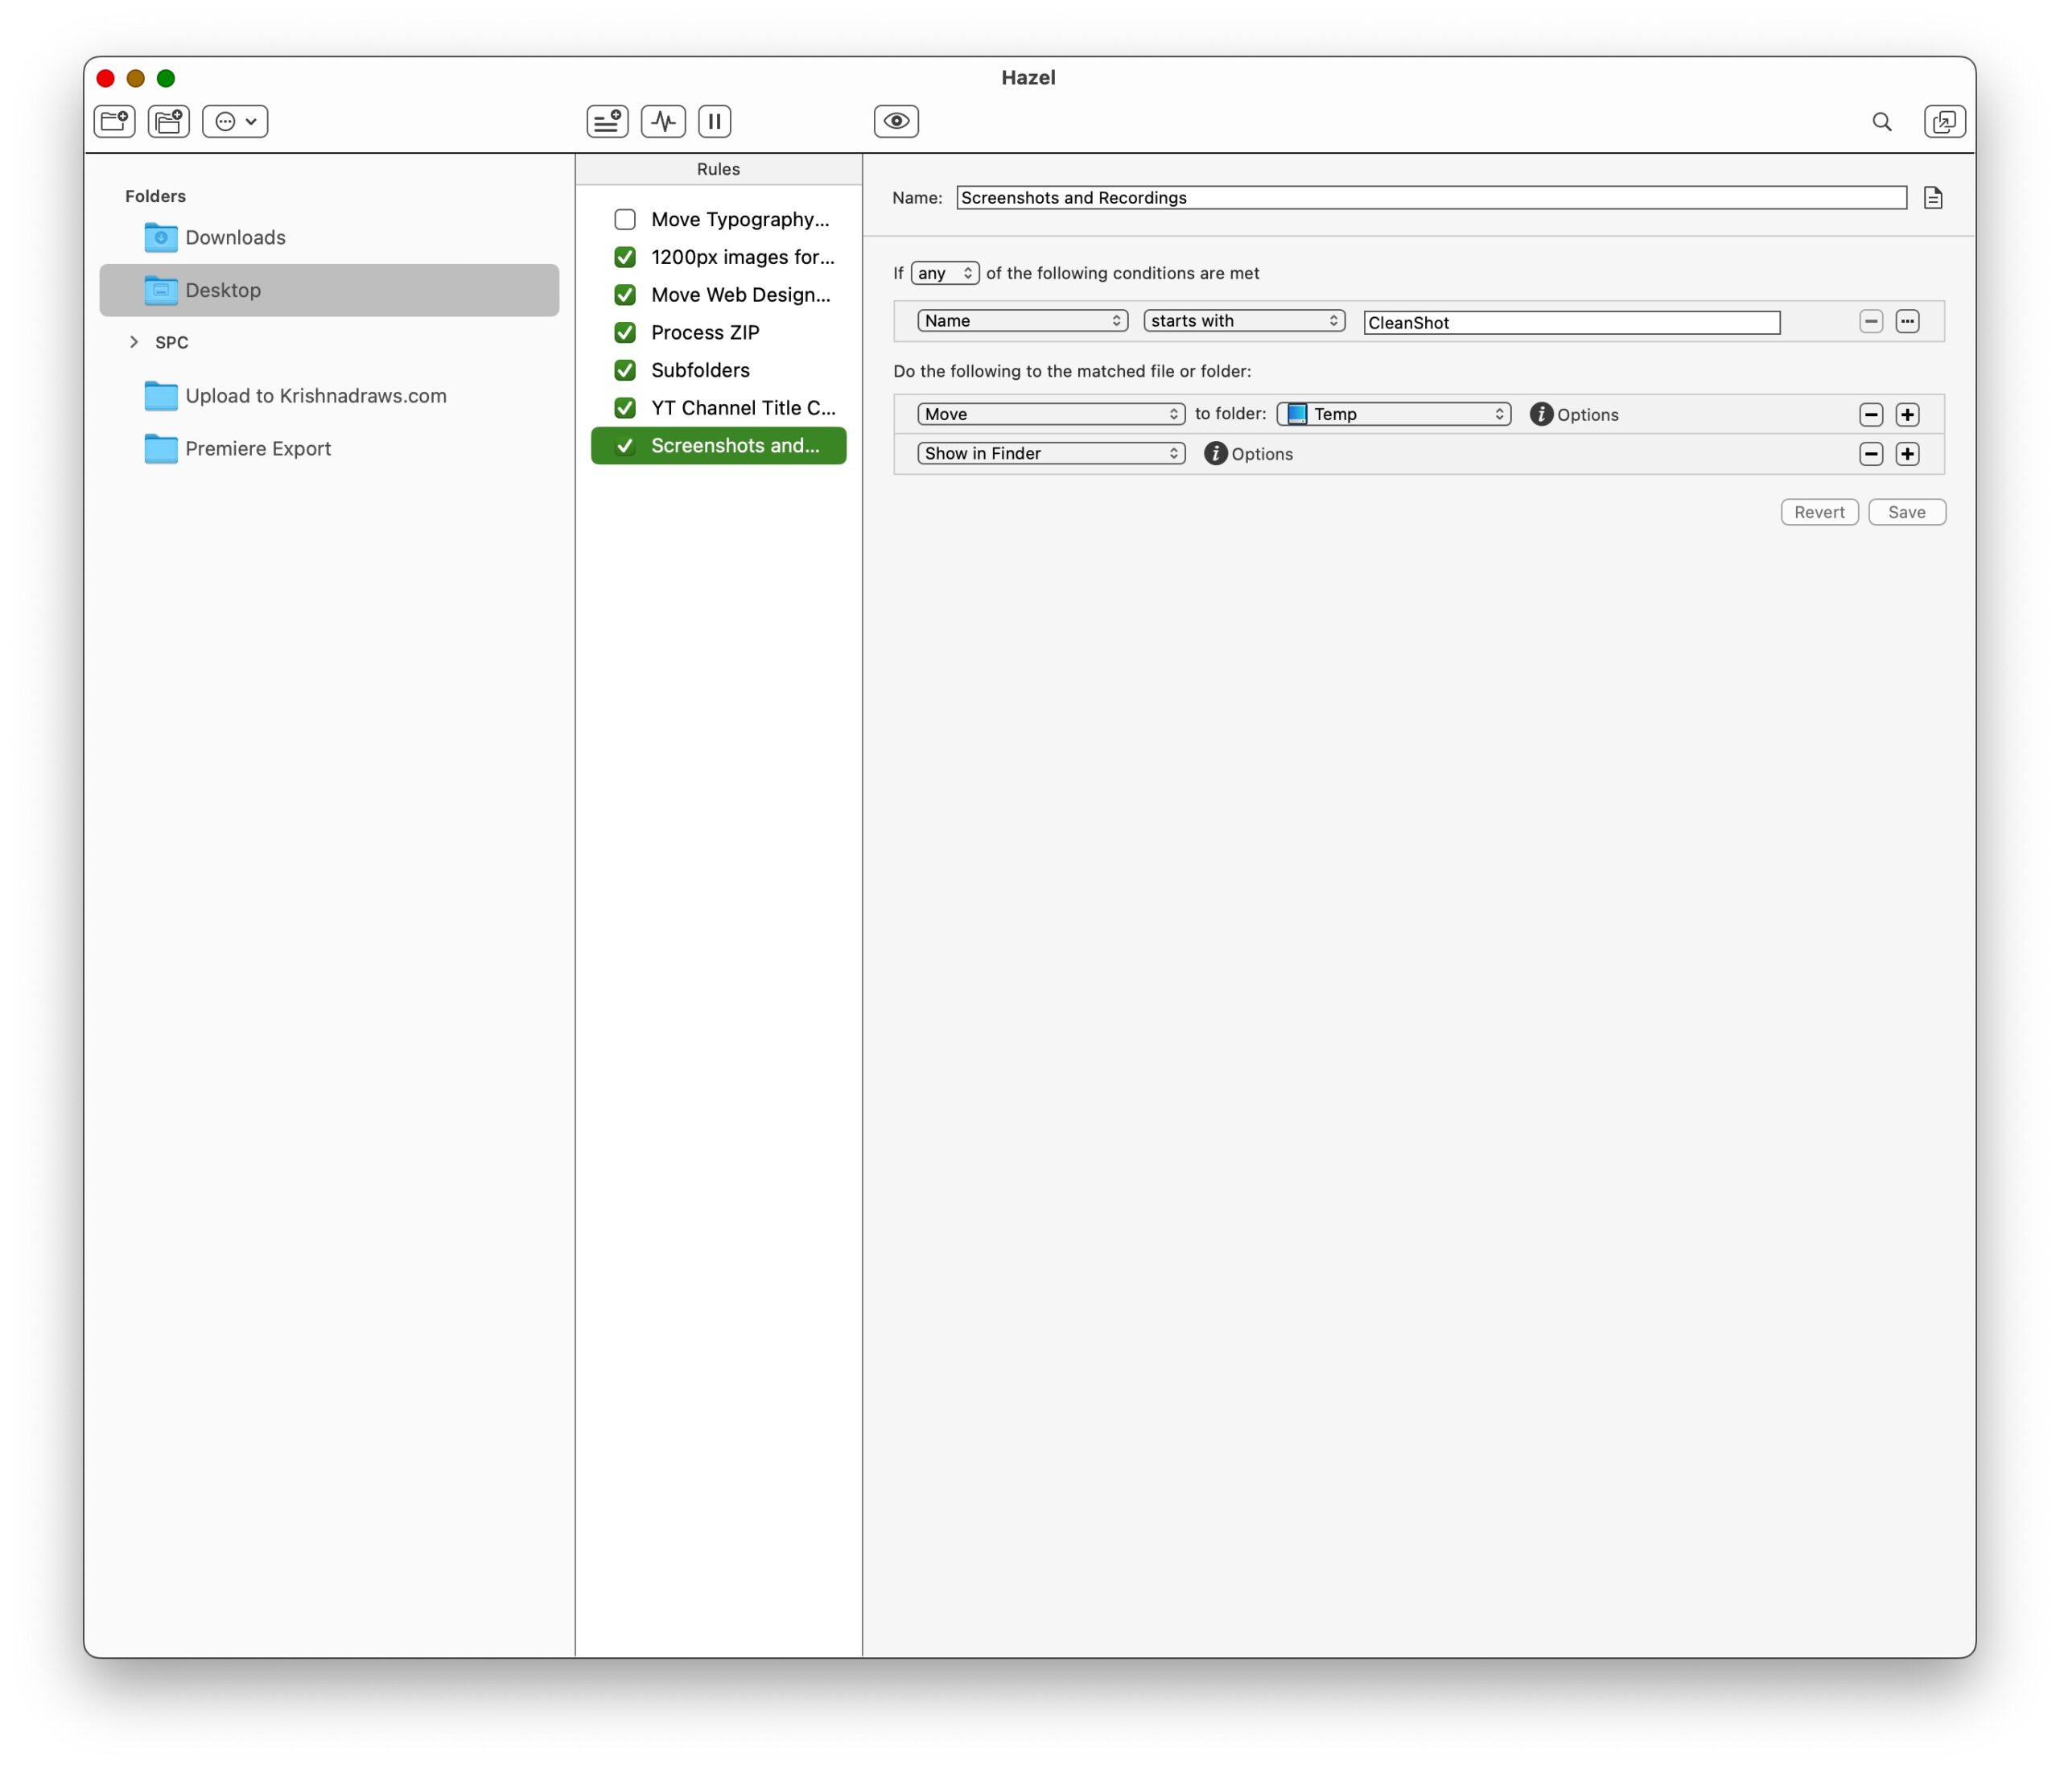Enable the Move Typography rule checkbox
Image resolution: width=2060 pixels, height=1769 pixels.
click(x=624, y=219)
